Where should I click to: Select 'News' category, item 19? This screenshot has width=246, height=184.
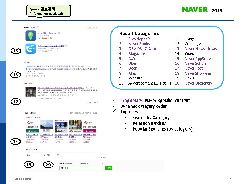(189, 78)
